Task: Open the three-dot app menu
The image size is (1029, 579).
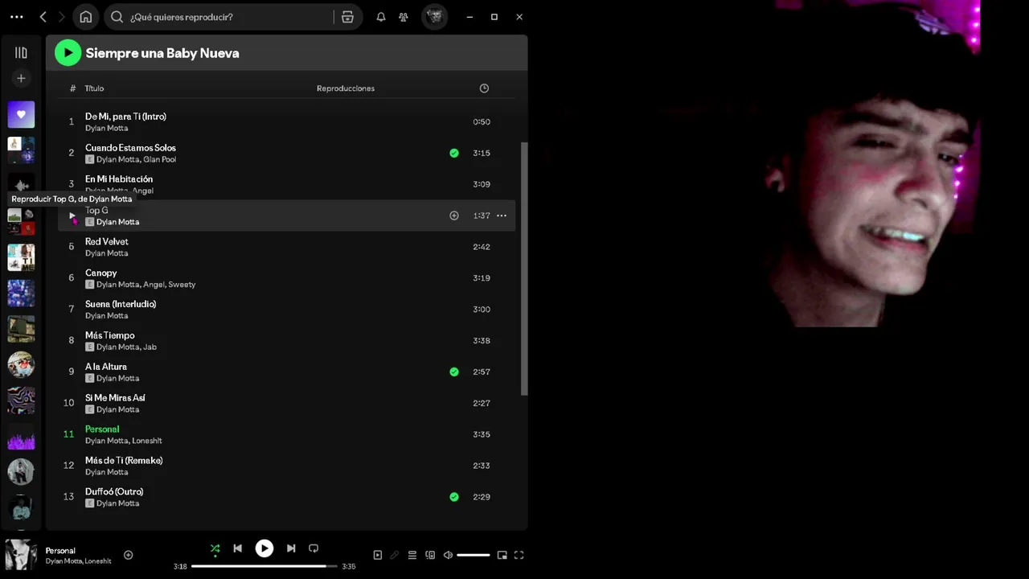Action: tap(17, 17)
